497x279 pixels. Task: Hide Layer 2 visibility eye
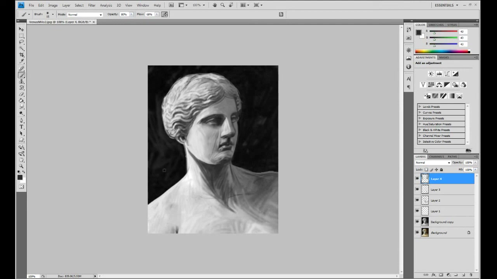point(417,200)
